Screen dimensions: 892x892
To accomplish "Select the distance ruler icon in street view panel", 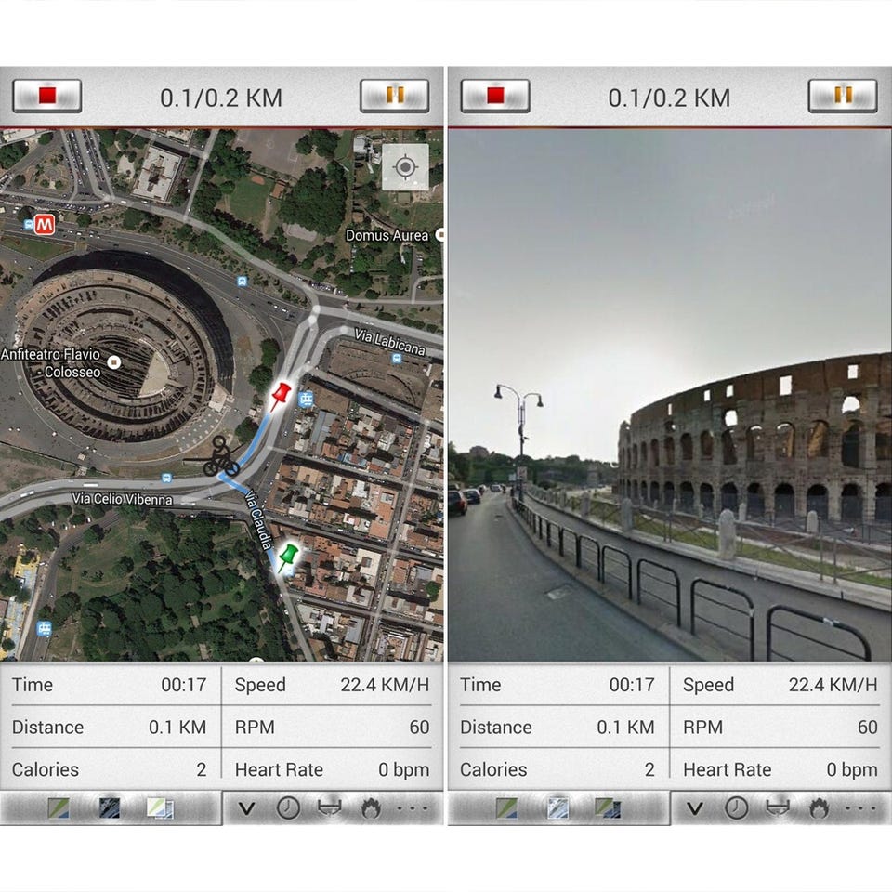I will (779, 807).
